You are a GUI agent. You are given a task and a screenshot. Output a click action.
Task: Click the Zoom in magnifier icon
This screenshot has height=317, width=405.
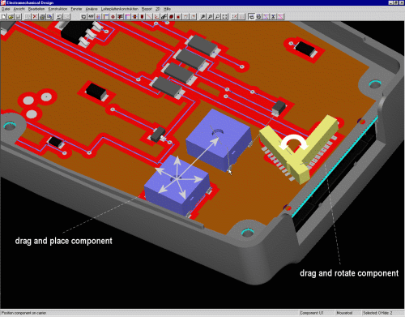click(x=202, y=17)
